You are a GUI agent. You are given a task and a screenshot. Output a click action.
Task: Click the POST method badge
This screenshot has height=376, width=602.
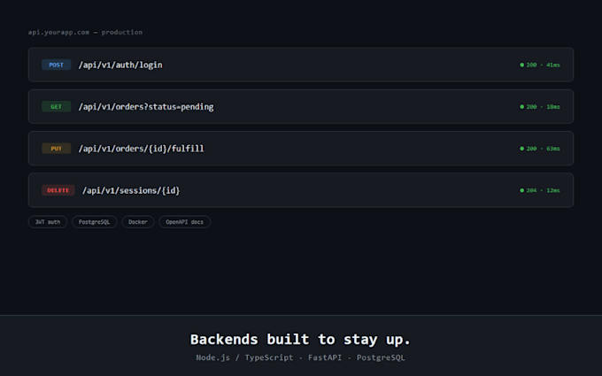point(56,65)
